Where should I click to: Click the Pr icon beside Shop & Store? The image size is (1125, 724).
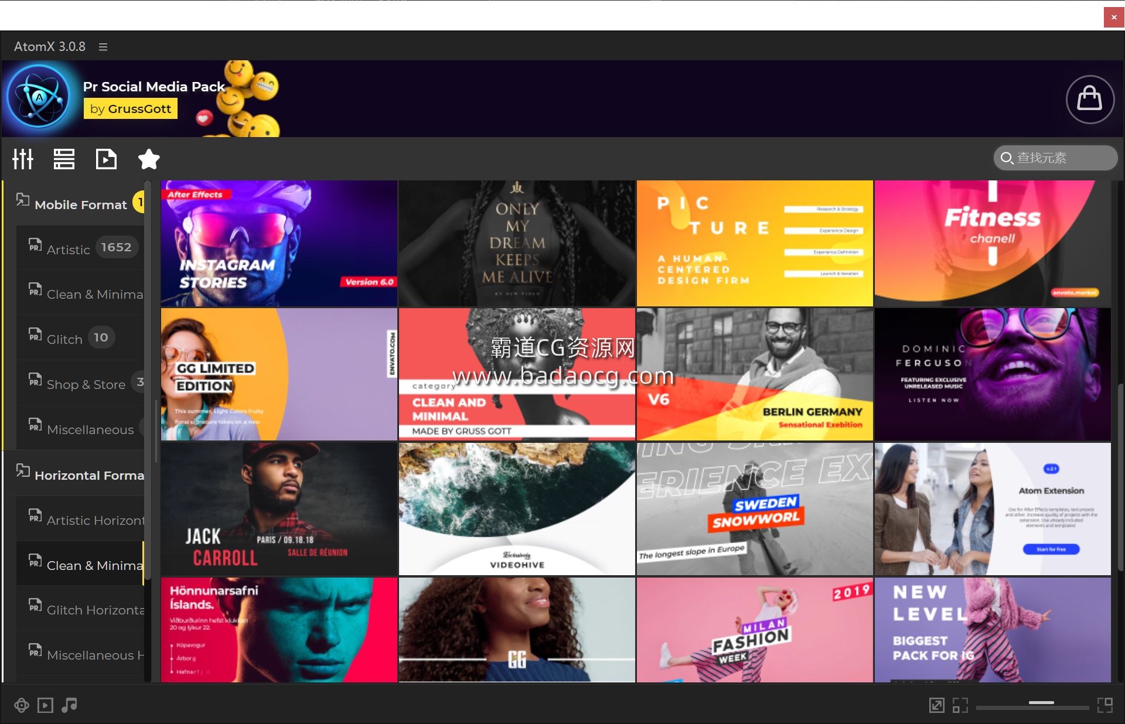coord(35,380)
